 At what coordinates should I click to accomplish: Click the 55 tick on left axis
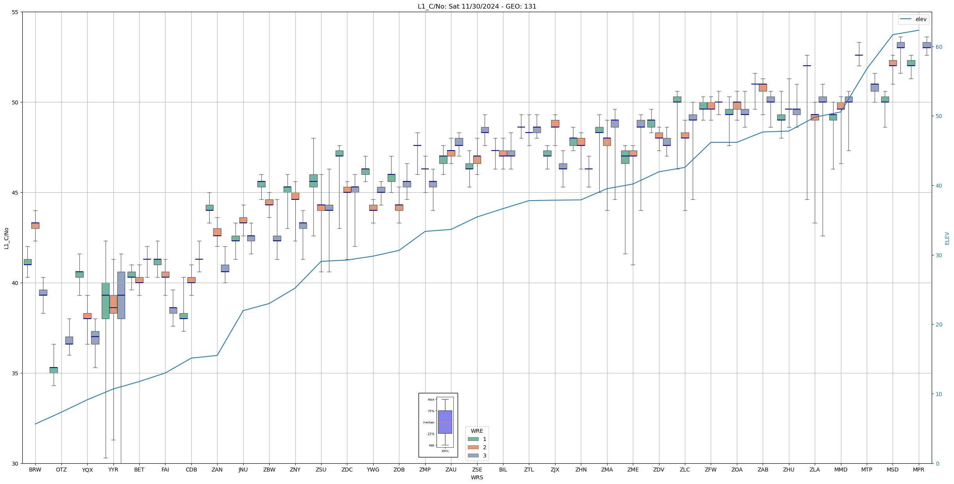pyautogui.click(x=15, y=12)
